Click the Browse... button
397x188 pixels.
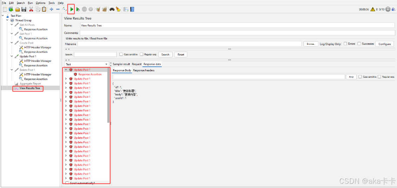[311, 44]
